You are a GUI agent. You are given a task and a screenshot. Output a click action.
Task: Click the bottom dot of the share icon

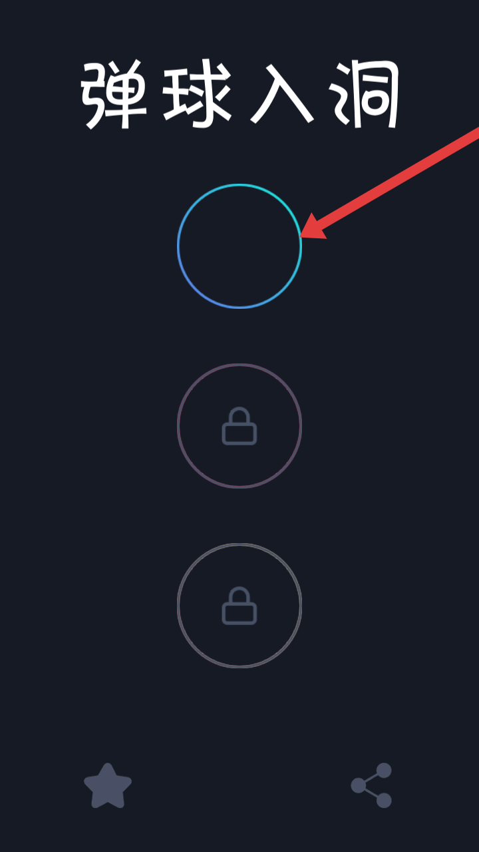(384, 800)
